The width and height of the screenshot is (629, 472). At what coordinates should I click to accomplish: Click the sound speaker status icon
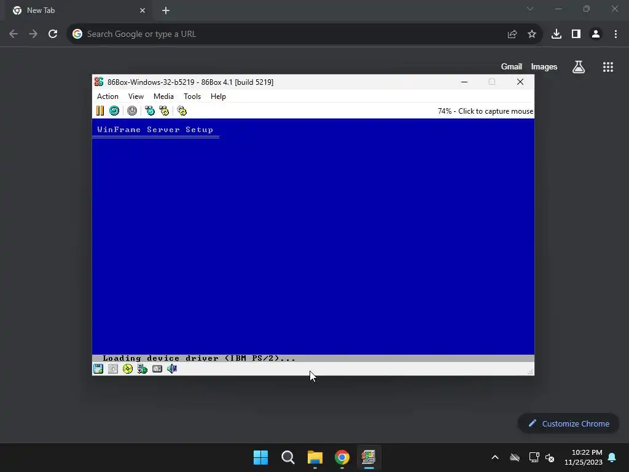pyautogui.click(x=172, y=369)
